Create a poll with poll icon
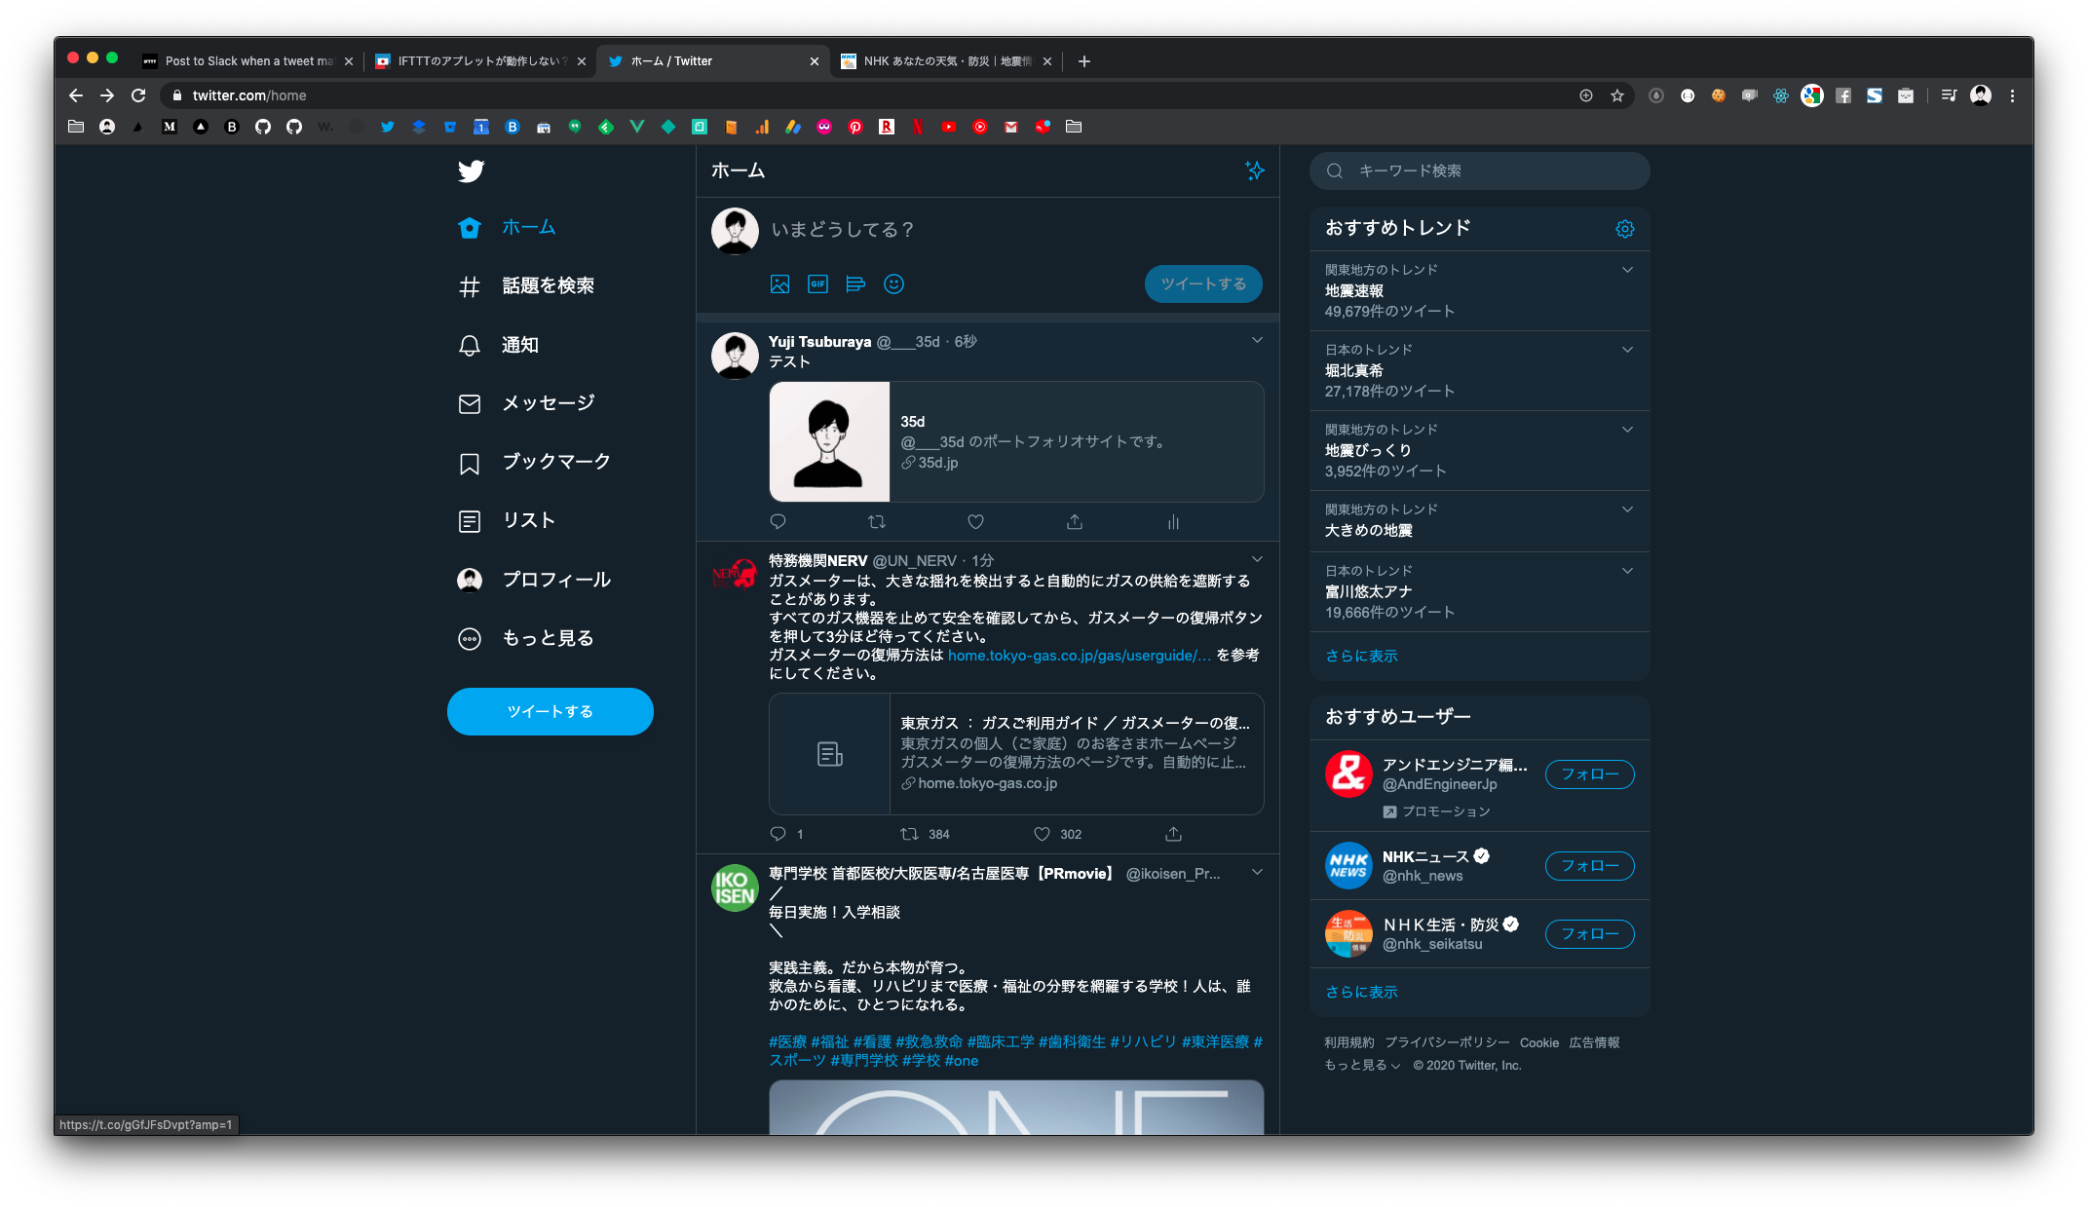 coord(855,284)
